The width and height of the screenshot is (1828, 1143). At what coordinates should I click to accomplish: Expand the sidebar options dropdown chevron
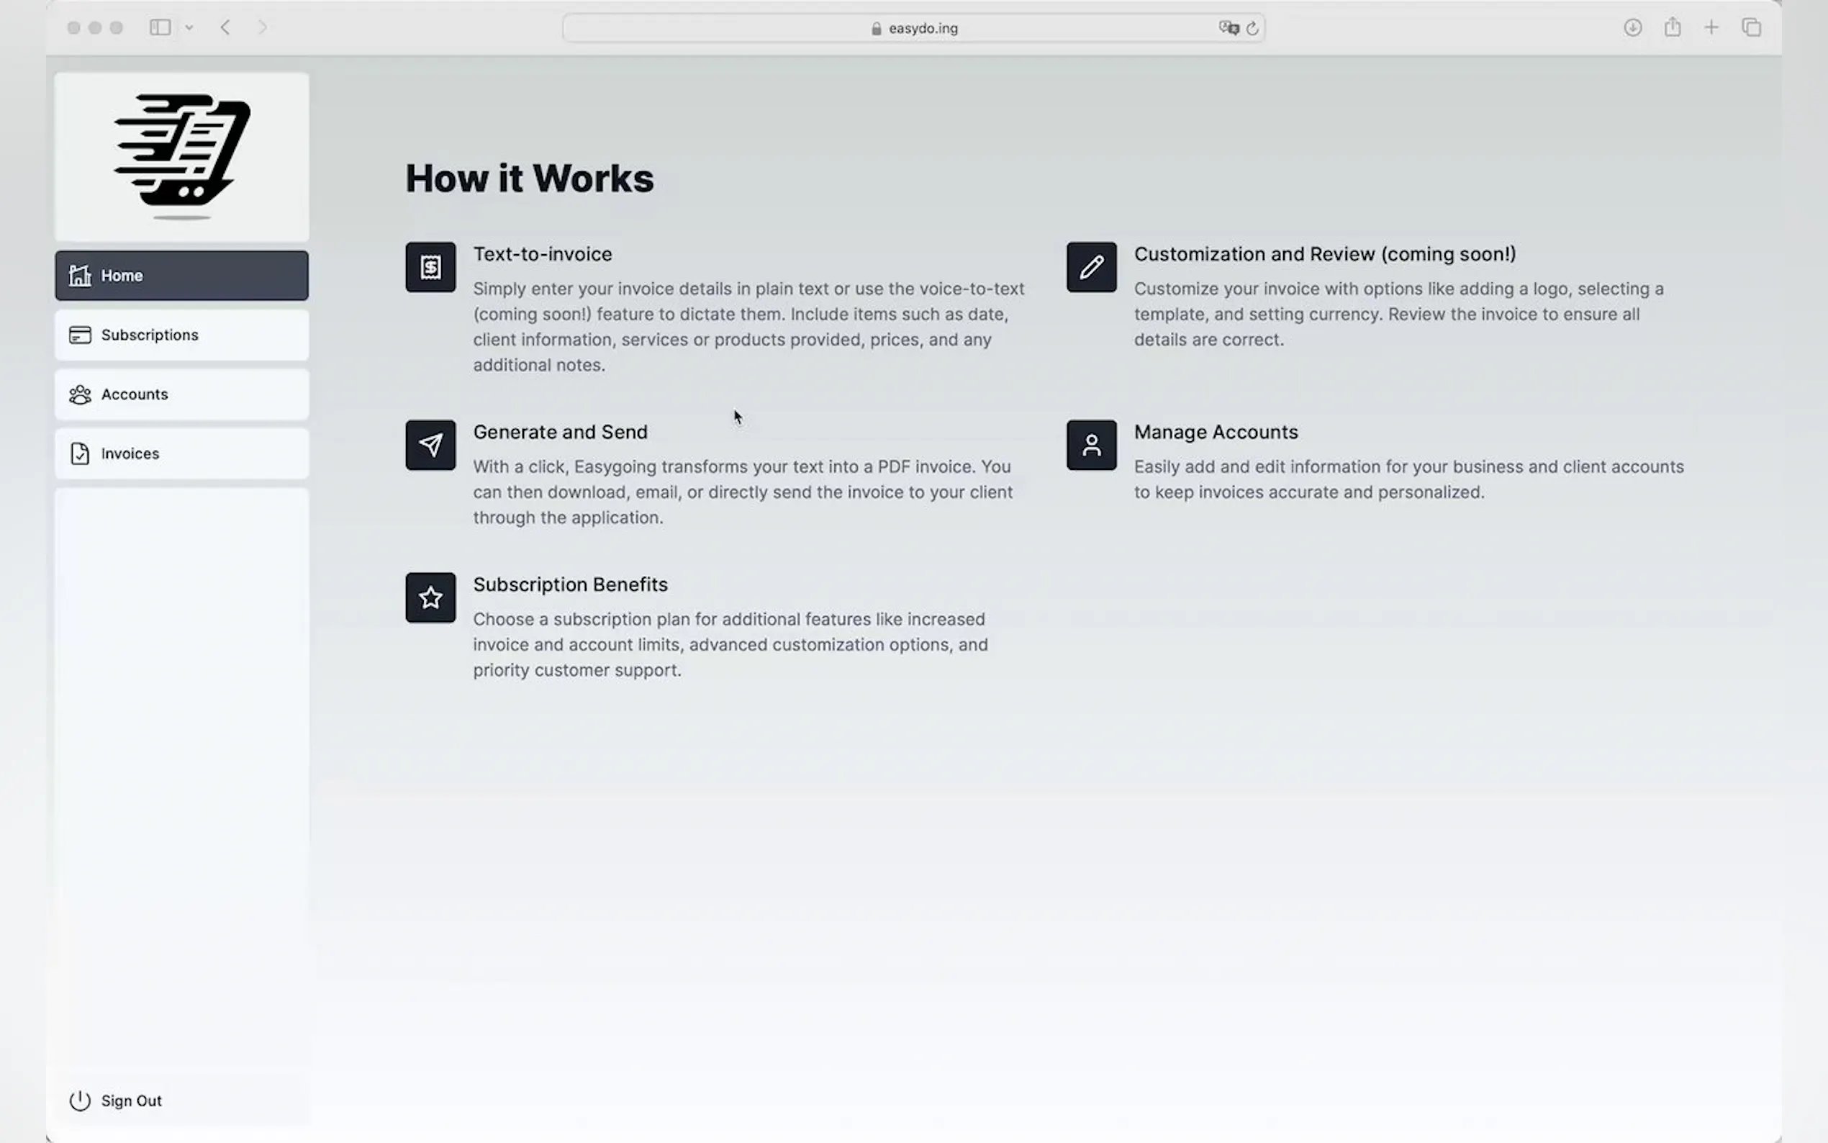(x=189, y=28)
